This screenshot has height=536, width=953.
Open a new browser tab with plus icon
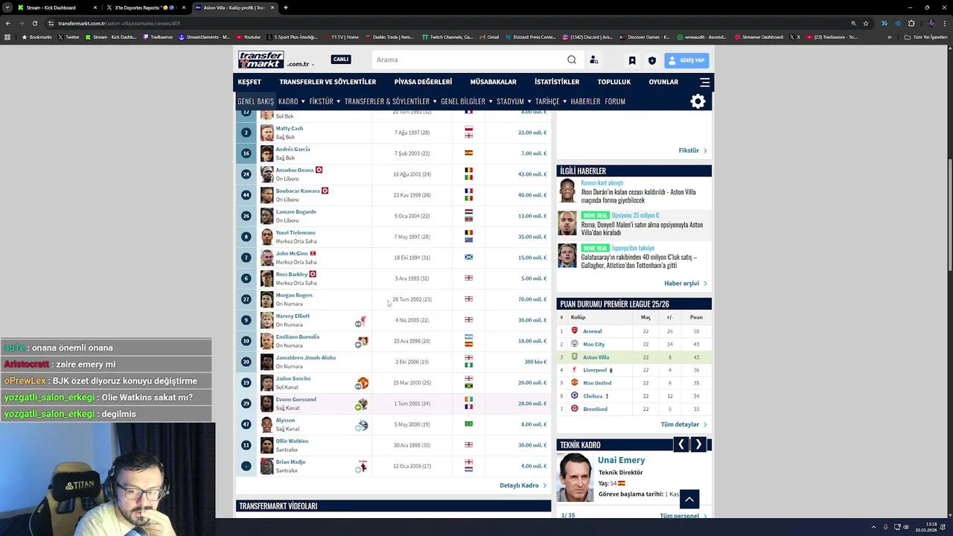click(x=286, y=7)
